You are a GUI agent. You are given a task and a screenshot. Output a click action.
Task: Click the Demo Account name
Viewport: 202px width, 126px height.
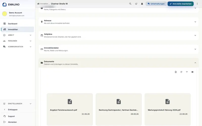pyautogui.click(x=15, y=13)
